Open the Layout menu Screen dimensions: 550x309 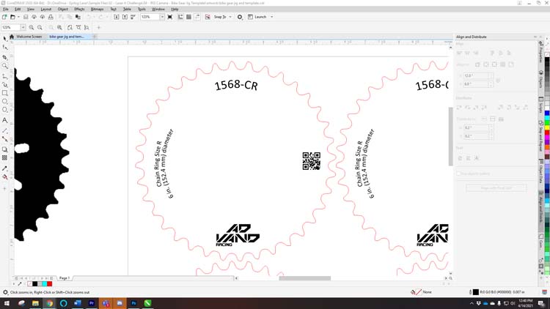46,9
